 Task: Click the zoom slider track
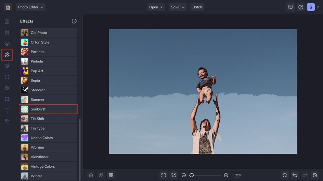coord(207,175)
